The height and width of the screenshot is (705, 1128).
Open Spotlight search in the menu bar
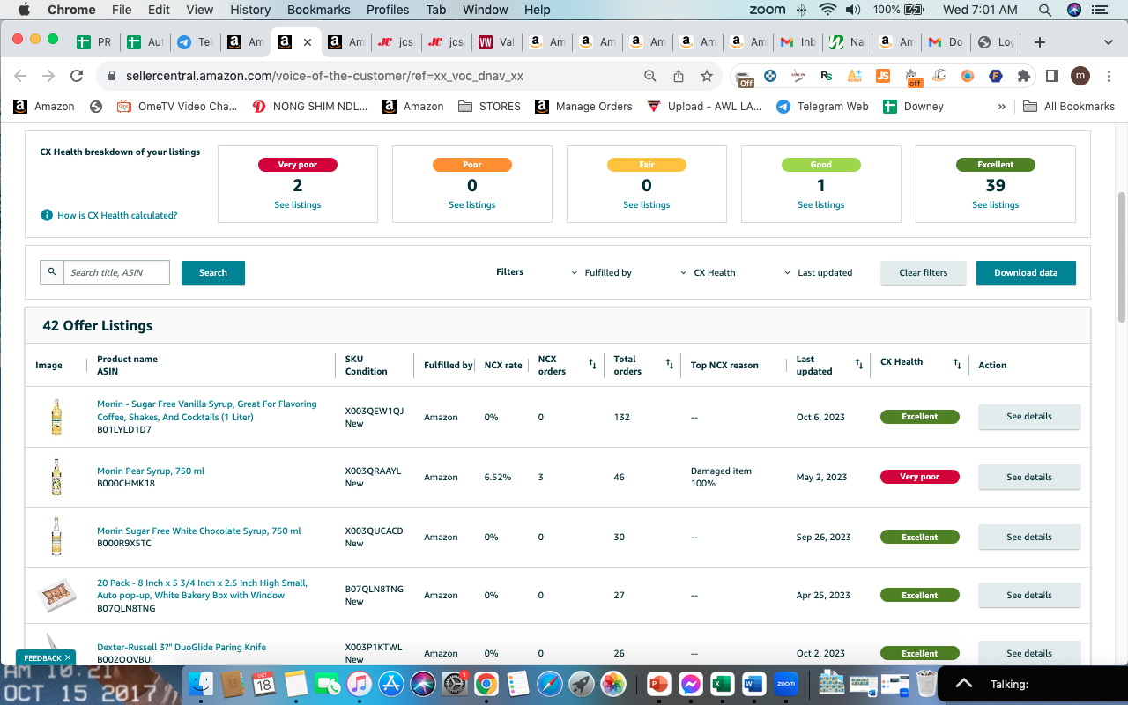pos(1044,10)
